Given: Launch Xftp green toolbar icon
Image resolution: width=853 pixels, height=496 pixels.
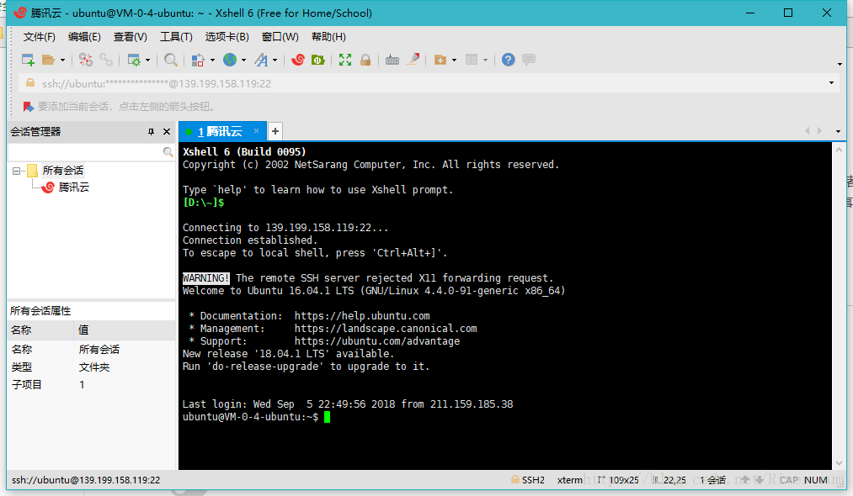Looking at the screenshot, I should (318, 60).
